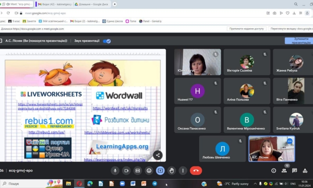The image size is (313, 188).
Task: Open Єдина Школа bookmark
Action: click(x=113, y=21)
